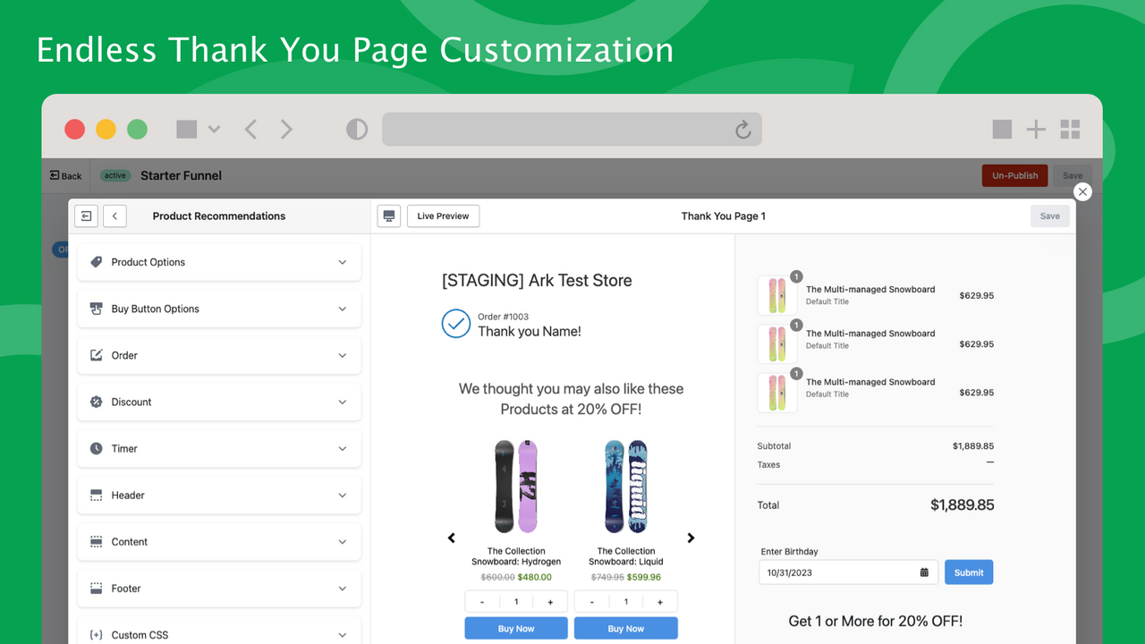The height and width of the screenshot is (644, 1145).
Task: Select the Order edit icon
Action: tap(97, 355)
